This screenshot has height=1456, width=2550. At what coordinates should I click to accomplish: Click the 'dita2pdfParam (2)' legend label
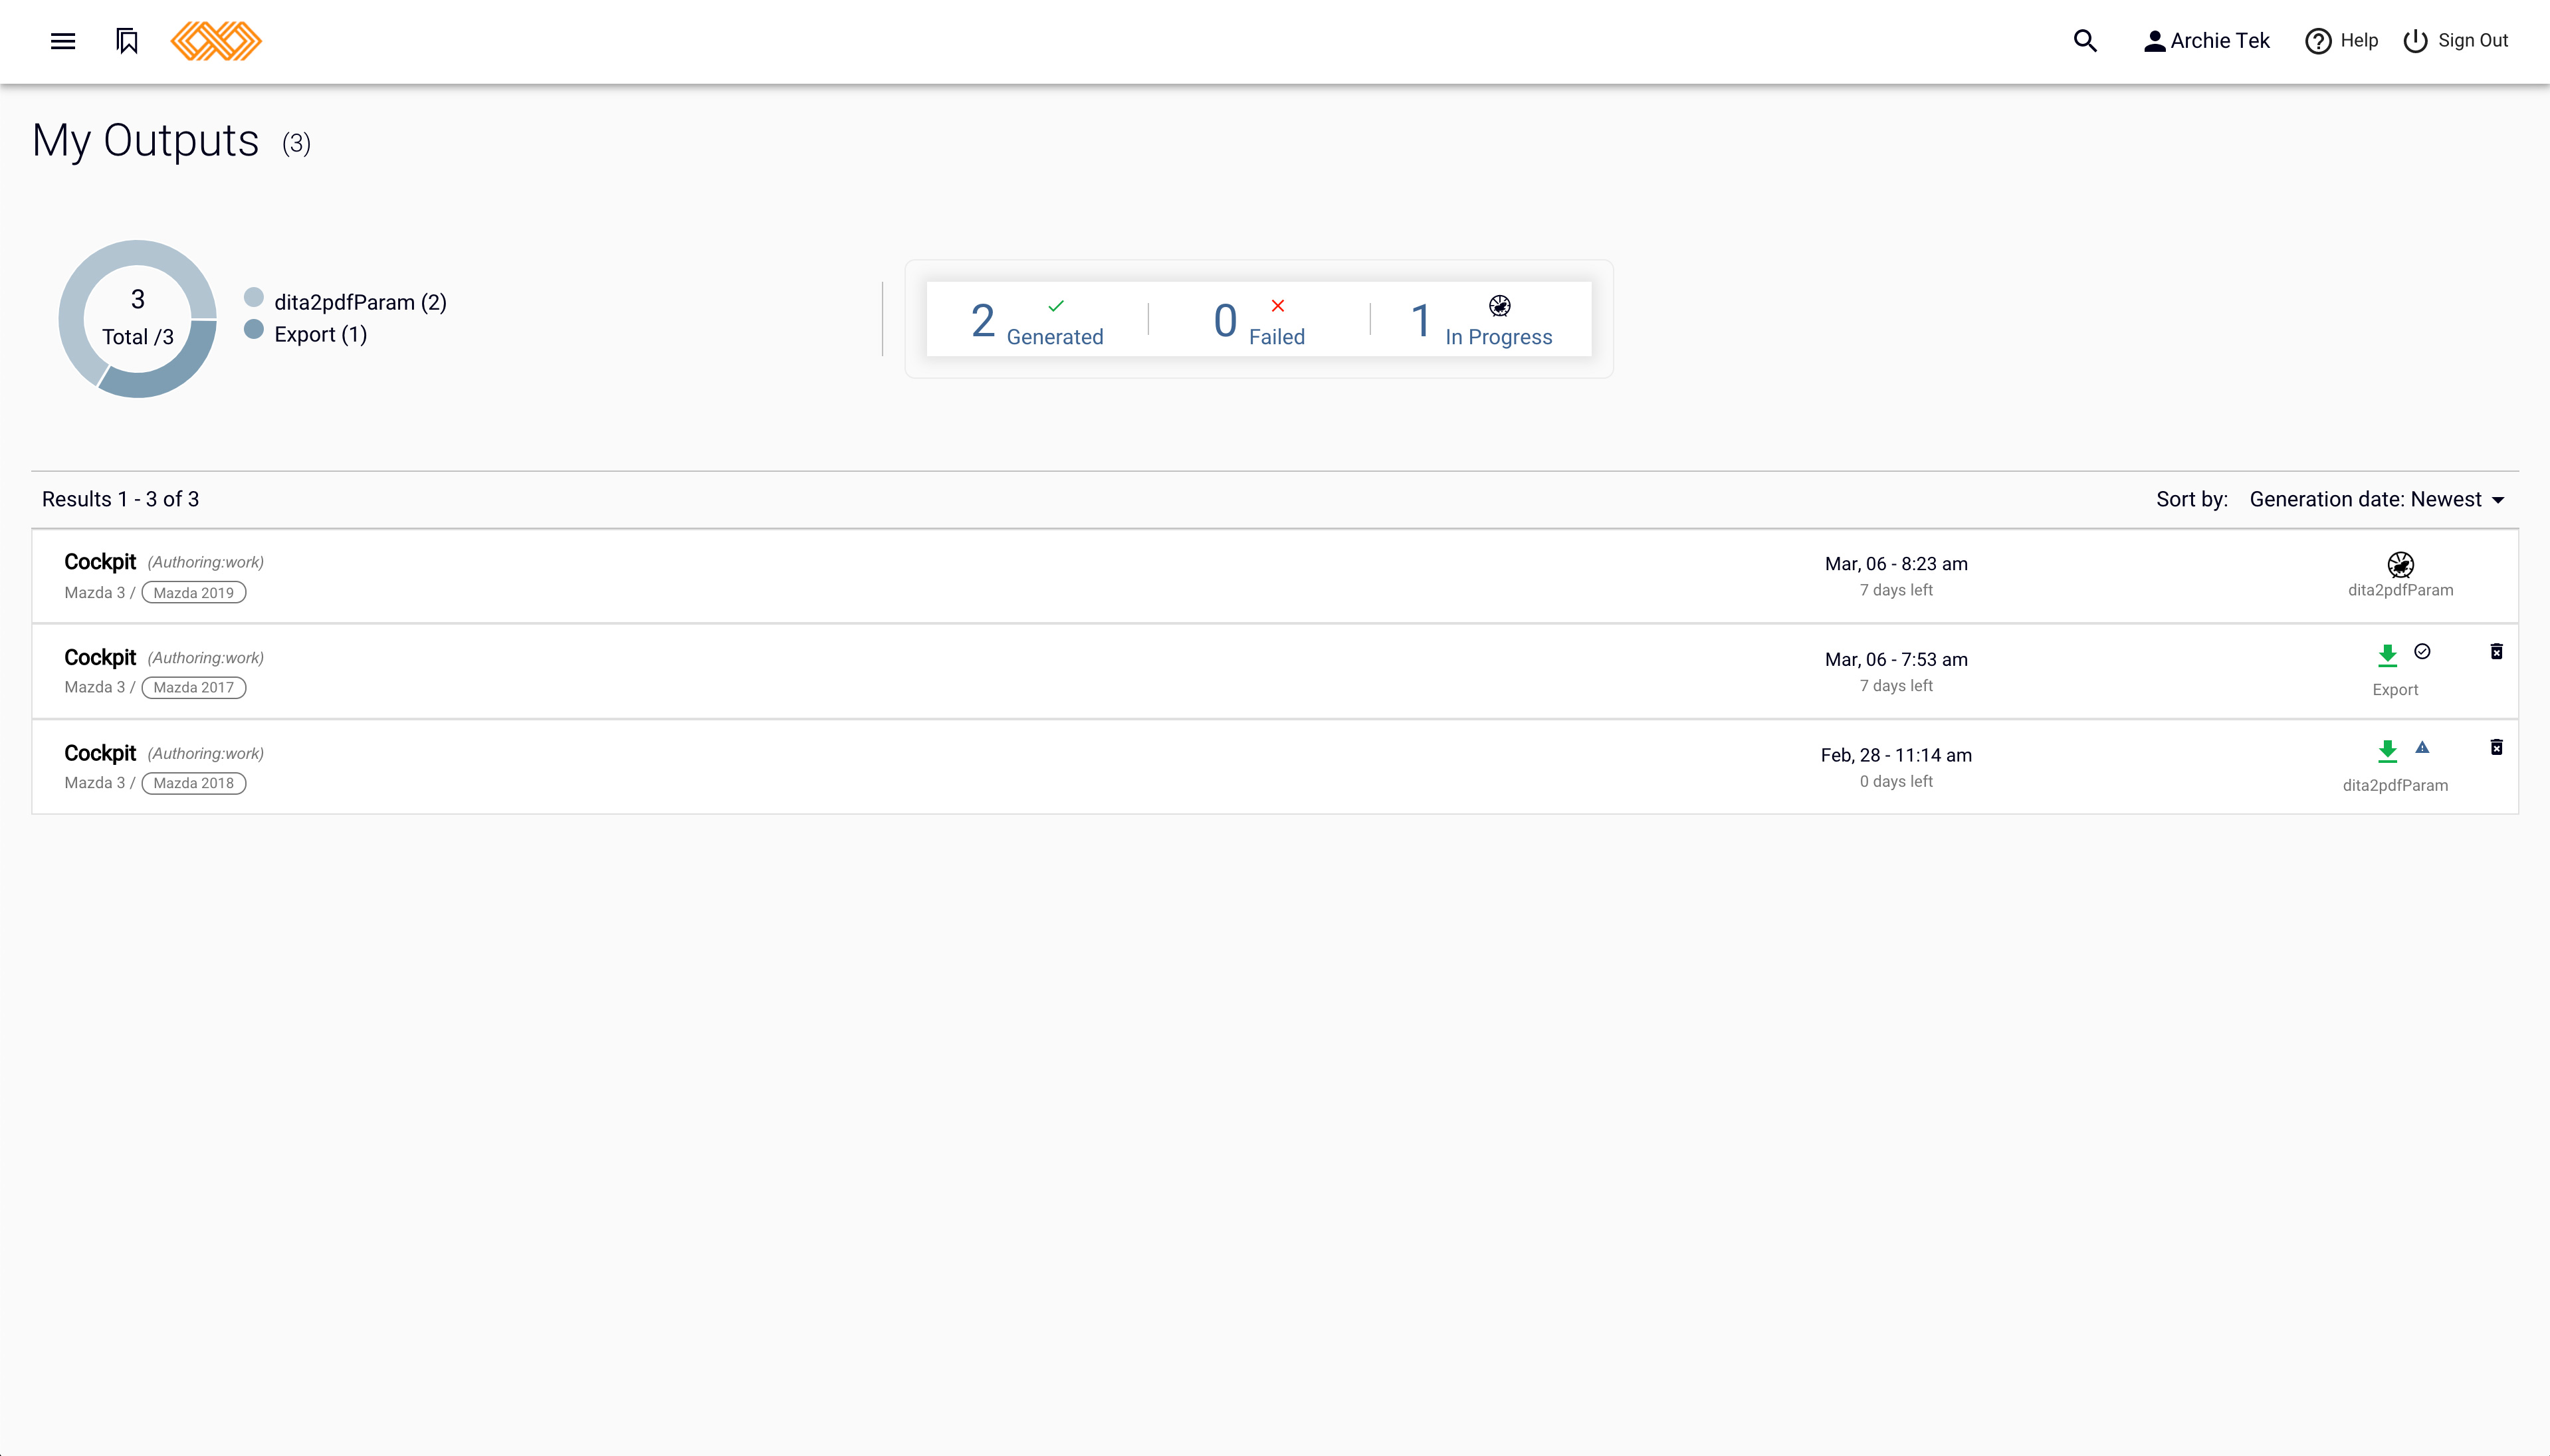pyautogui.click(x=360, y=302)
